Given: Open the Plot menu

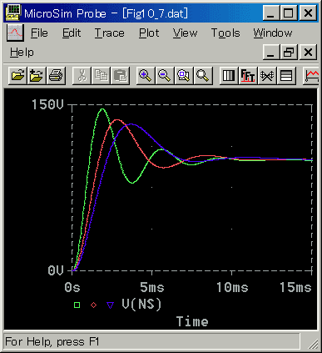Looking at the screenshot, I should pyautogui.click(x=149, y=33).
